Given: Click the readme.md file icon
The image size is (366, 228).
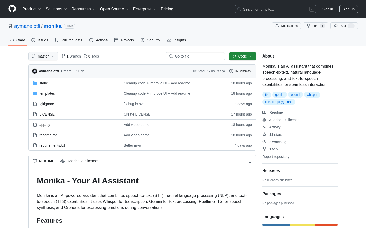Looking at the screenshot, I should point(35,135).
